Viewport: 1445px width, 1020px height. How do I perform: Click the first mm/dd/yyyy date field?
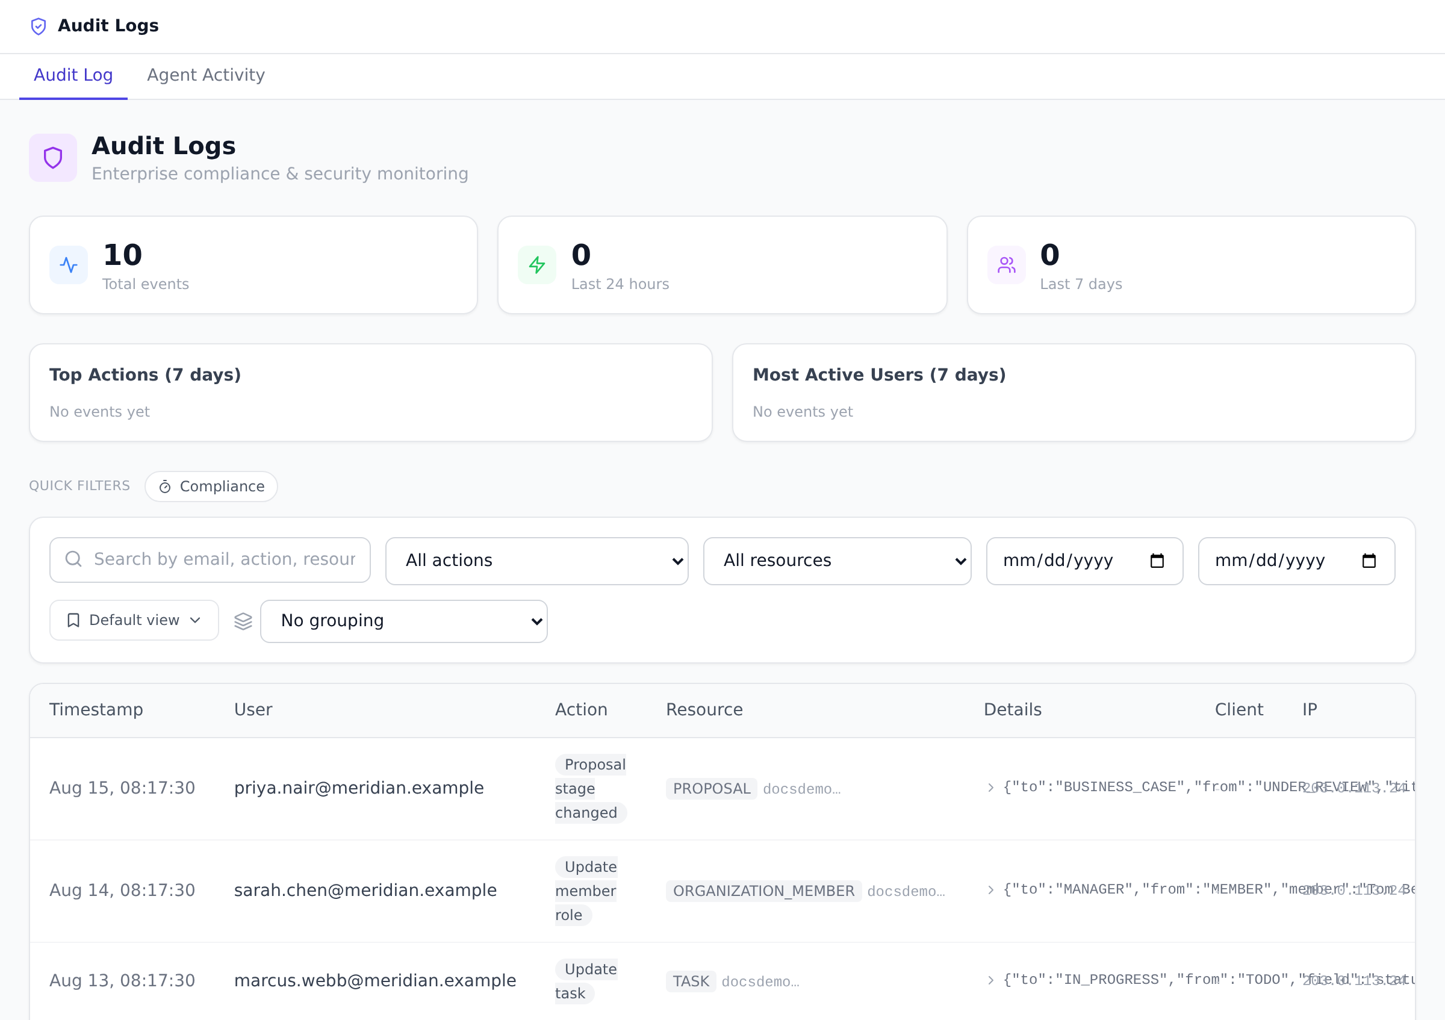click(x=1084, y=561)
